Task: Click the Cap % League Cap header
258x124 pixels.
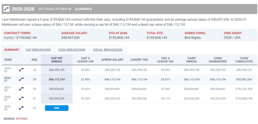Action: click(85, 60)
